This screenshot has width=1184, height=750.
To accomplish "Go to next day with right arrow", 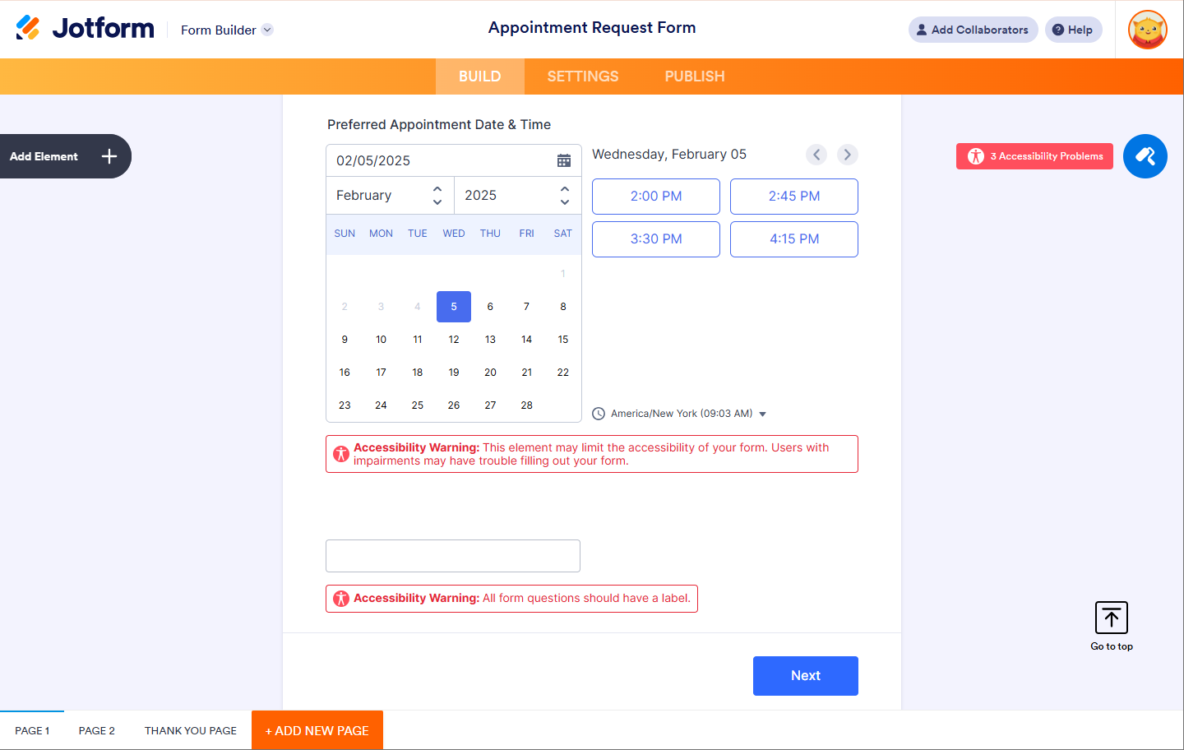I will pyautogui.click(x=848, y=155).
